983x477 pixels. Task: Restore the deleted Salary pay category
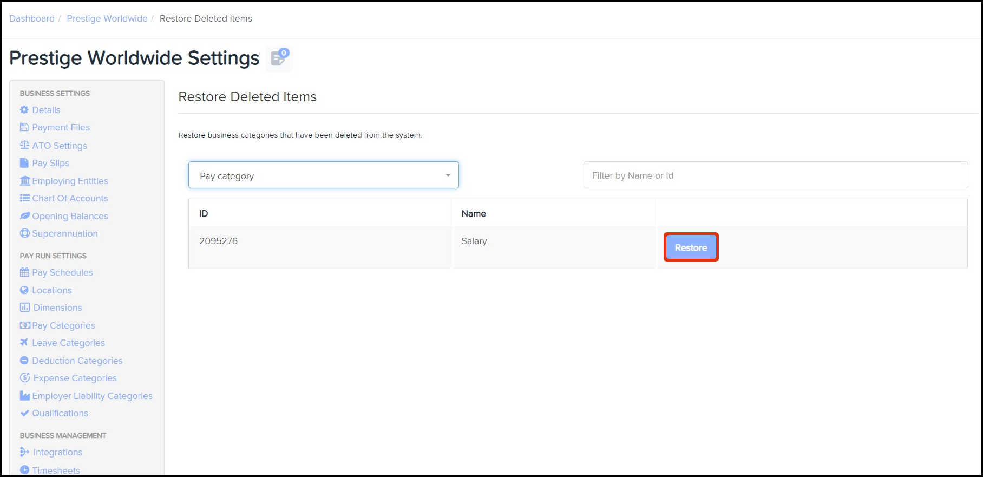[x=691, y=247]
